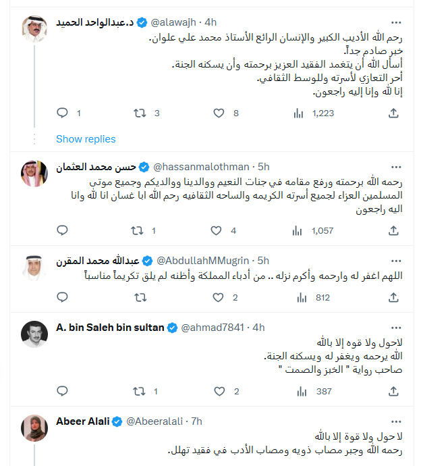View analytics showing 1,223 views
The image size is (423, 466).
coord(298,113)
